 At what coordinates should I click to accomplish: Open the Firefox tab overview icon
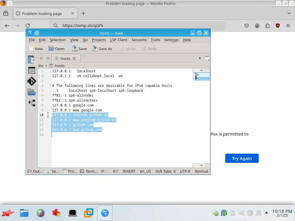click(x=6, y=13)
